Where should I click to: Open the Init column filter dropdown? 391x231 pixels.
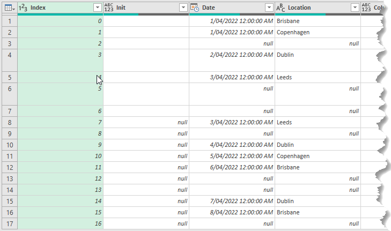pos(183,8)
